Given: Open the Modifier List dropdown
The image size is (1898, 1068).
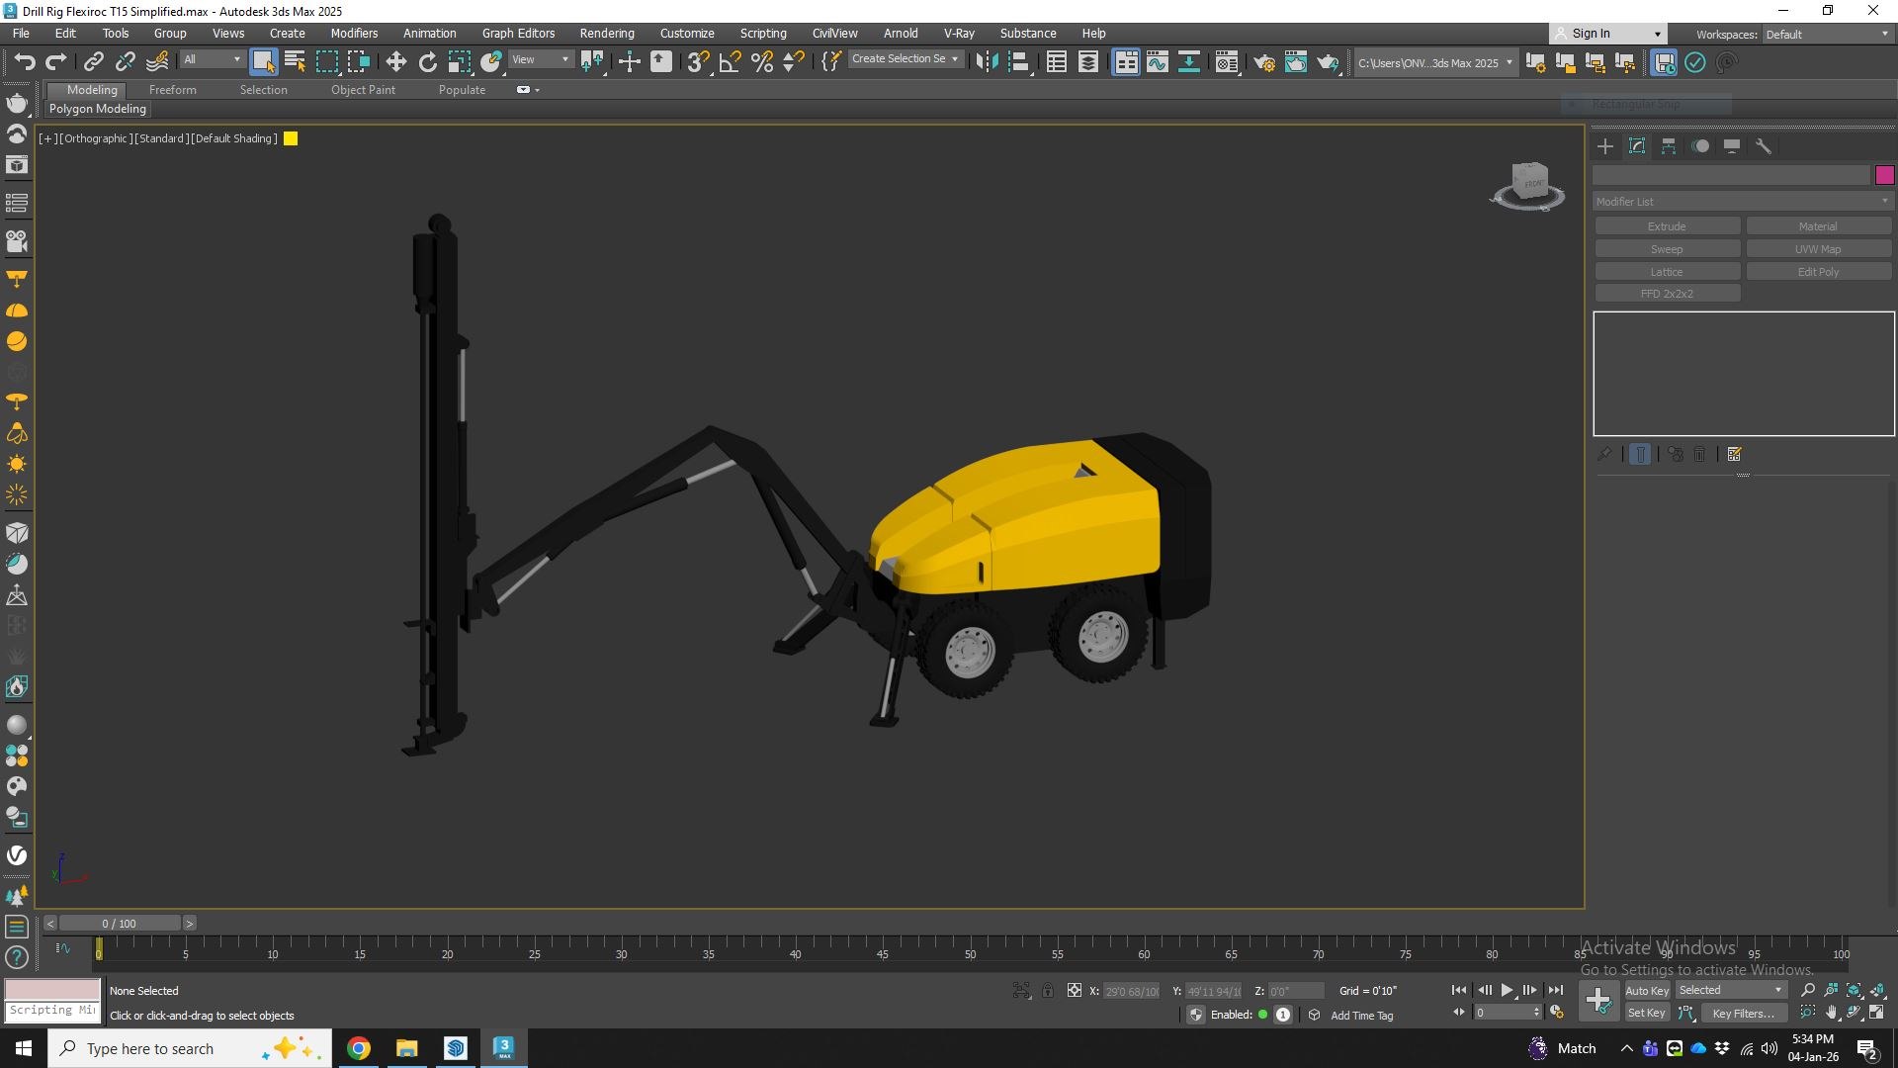Looking at the screenshot, I should 1743,201.
